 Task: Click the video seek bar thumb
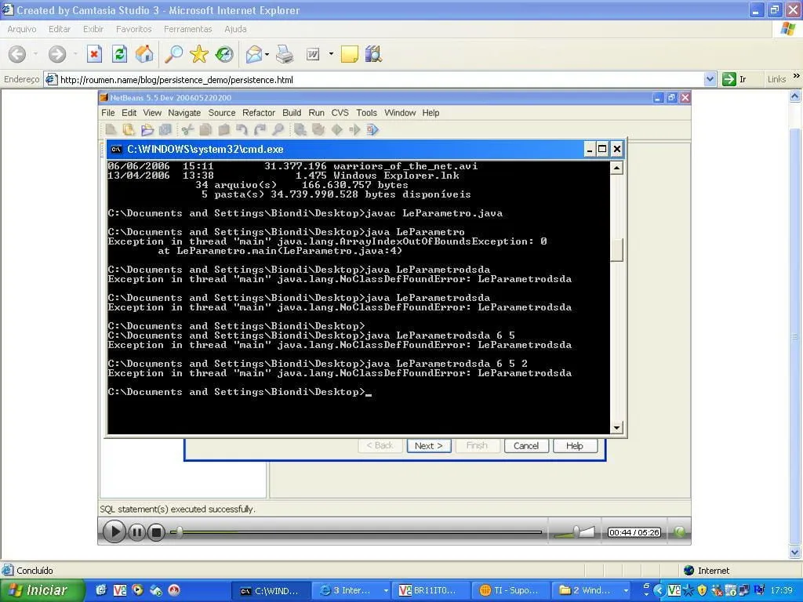pos(180,532)
